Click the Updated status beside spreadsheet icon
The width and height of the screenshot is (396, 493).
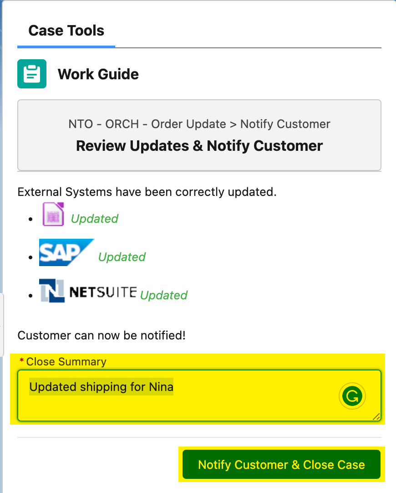(x=95, y=219)
